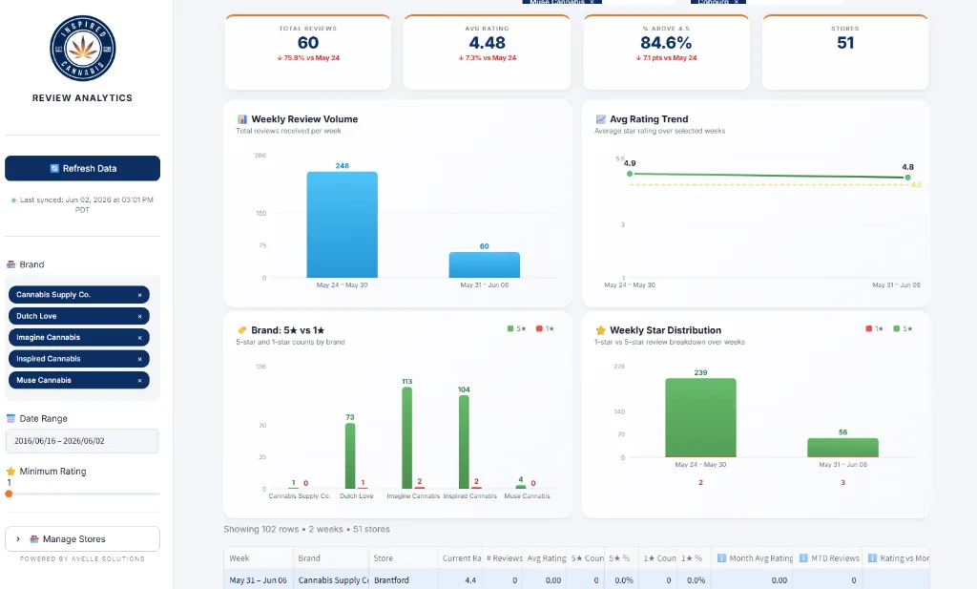Image resolution: width=977 pixels, height=589 pixels.
Task: Click the Date Range calendar icon
Action: tap(10, 418)
